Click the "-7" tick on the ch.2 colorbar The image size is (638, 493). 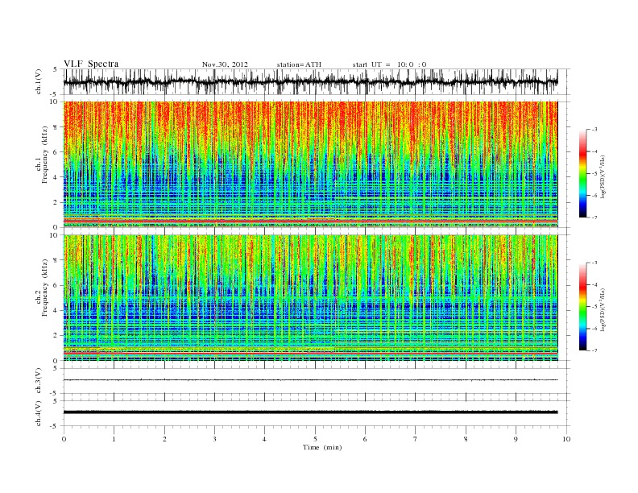tap(594, 350)
